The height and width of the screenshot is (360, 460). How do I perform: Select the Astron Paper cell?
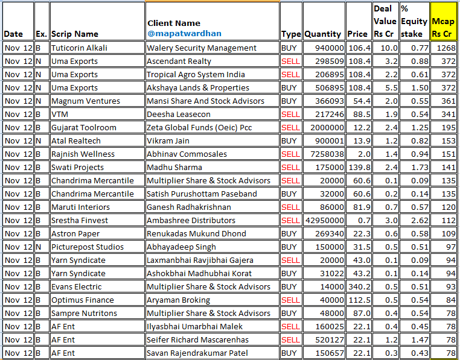(x=98, y=233)
